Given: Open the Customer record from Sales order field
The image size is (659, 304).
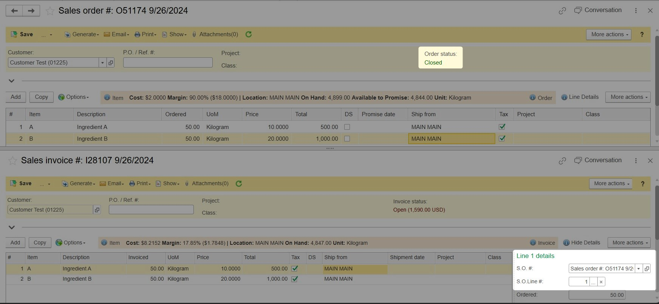Looking at the screenshot, I should pos(111,63).
